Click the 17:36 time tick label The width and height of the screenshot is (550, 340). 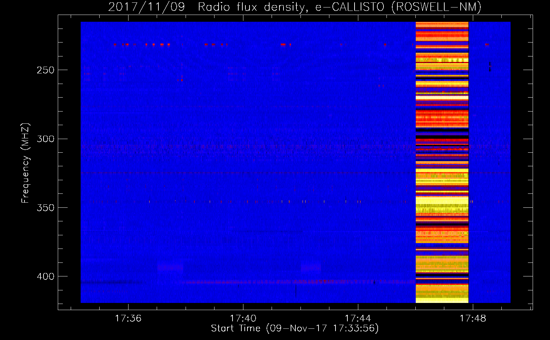(128, 318)
